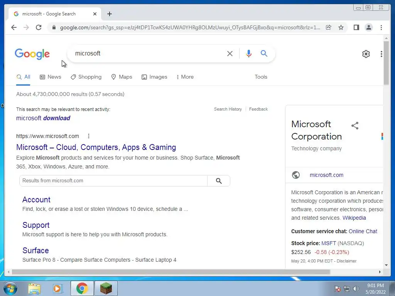This screenshot has width=395, height=296.
Task: Open Chrome's three-dot menu
Action: coord(381,27)
